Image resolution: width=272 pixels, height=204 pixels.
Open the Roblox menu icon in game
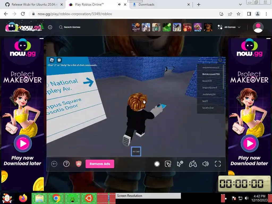[52, 60]
